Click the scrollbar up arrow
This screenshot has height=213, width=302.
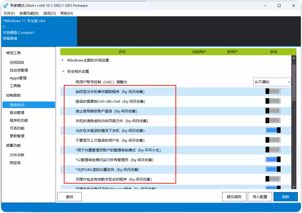[x=294, y=58]
